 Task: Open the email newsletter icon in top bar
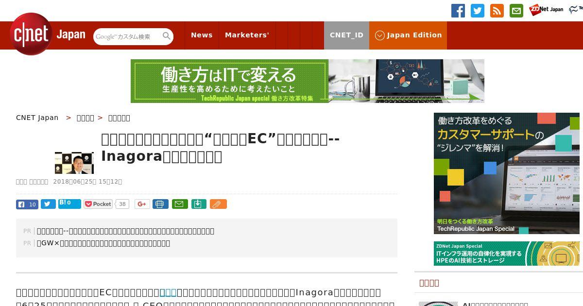click(x=516, y=11)
